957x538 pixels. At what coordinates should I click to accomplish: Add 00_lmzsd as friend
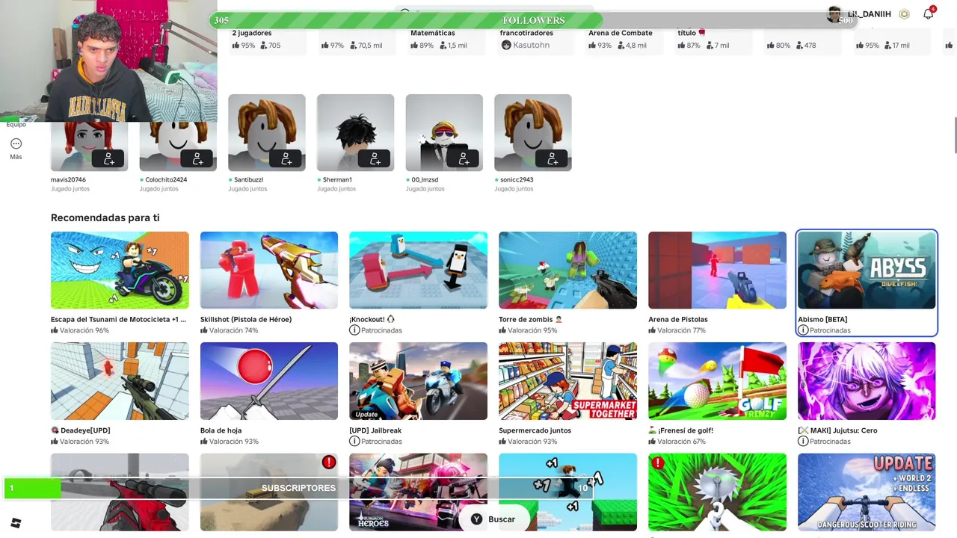[464, 158]
